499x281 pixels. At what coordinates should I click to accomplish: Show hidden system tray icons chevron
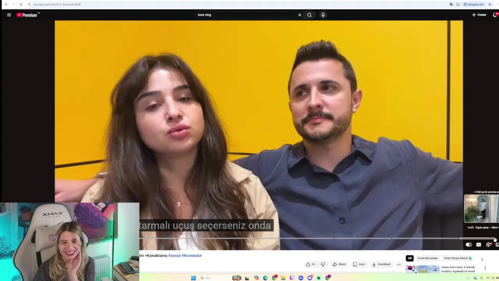[x=469, y=278]
